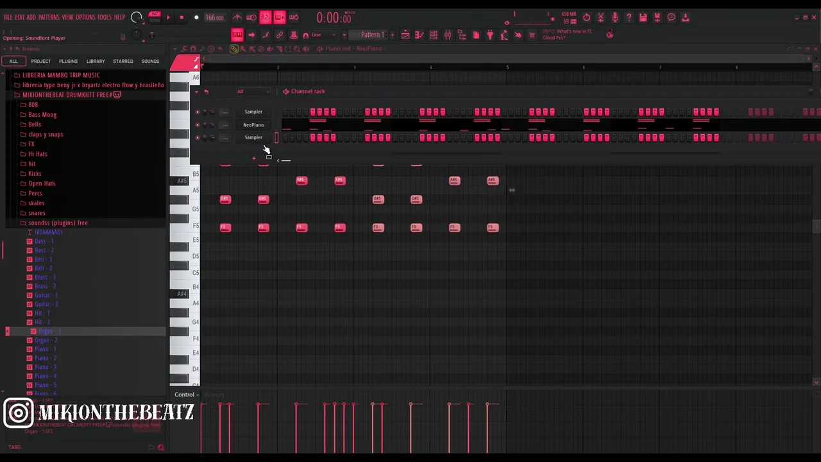Open the PATTERNS menu

(49, 17)
